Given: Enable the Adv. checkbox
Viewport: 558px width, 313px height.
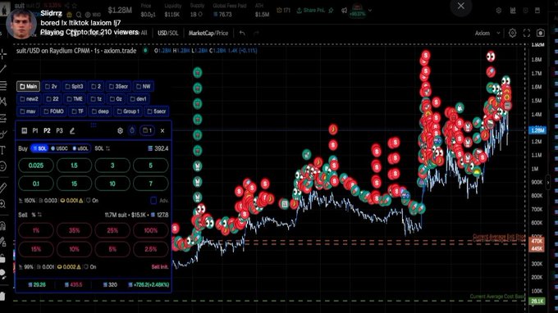Looking at the screenshot, I should click(153, 201).
